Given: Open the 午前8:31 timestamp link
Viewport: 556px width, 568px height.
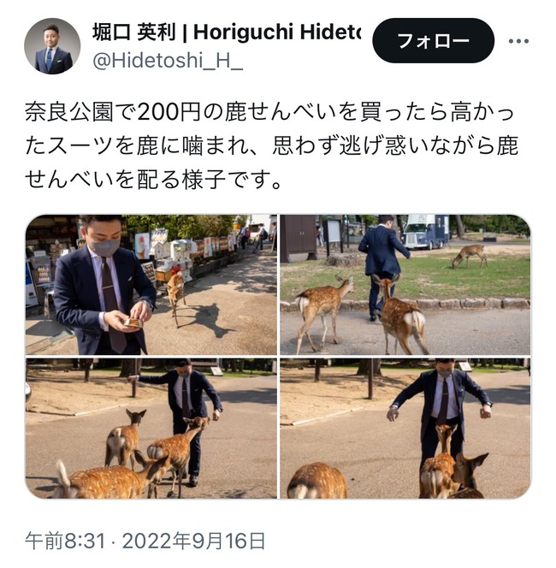Looking at the screenshot, I should (x=65, y=541).
